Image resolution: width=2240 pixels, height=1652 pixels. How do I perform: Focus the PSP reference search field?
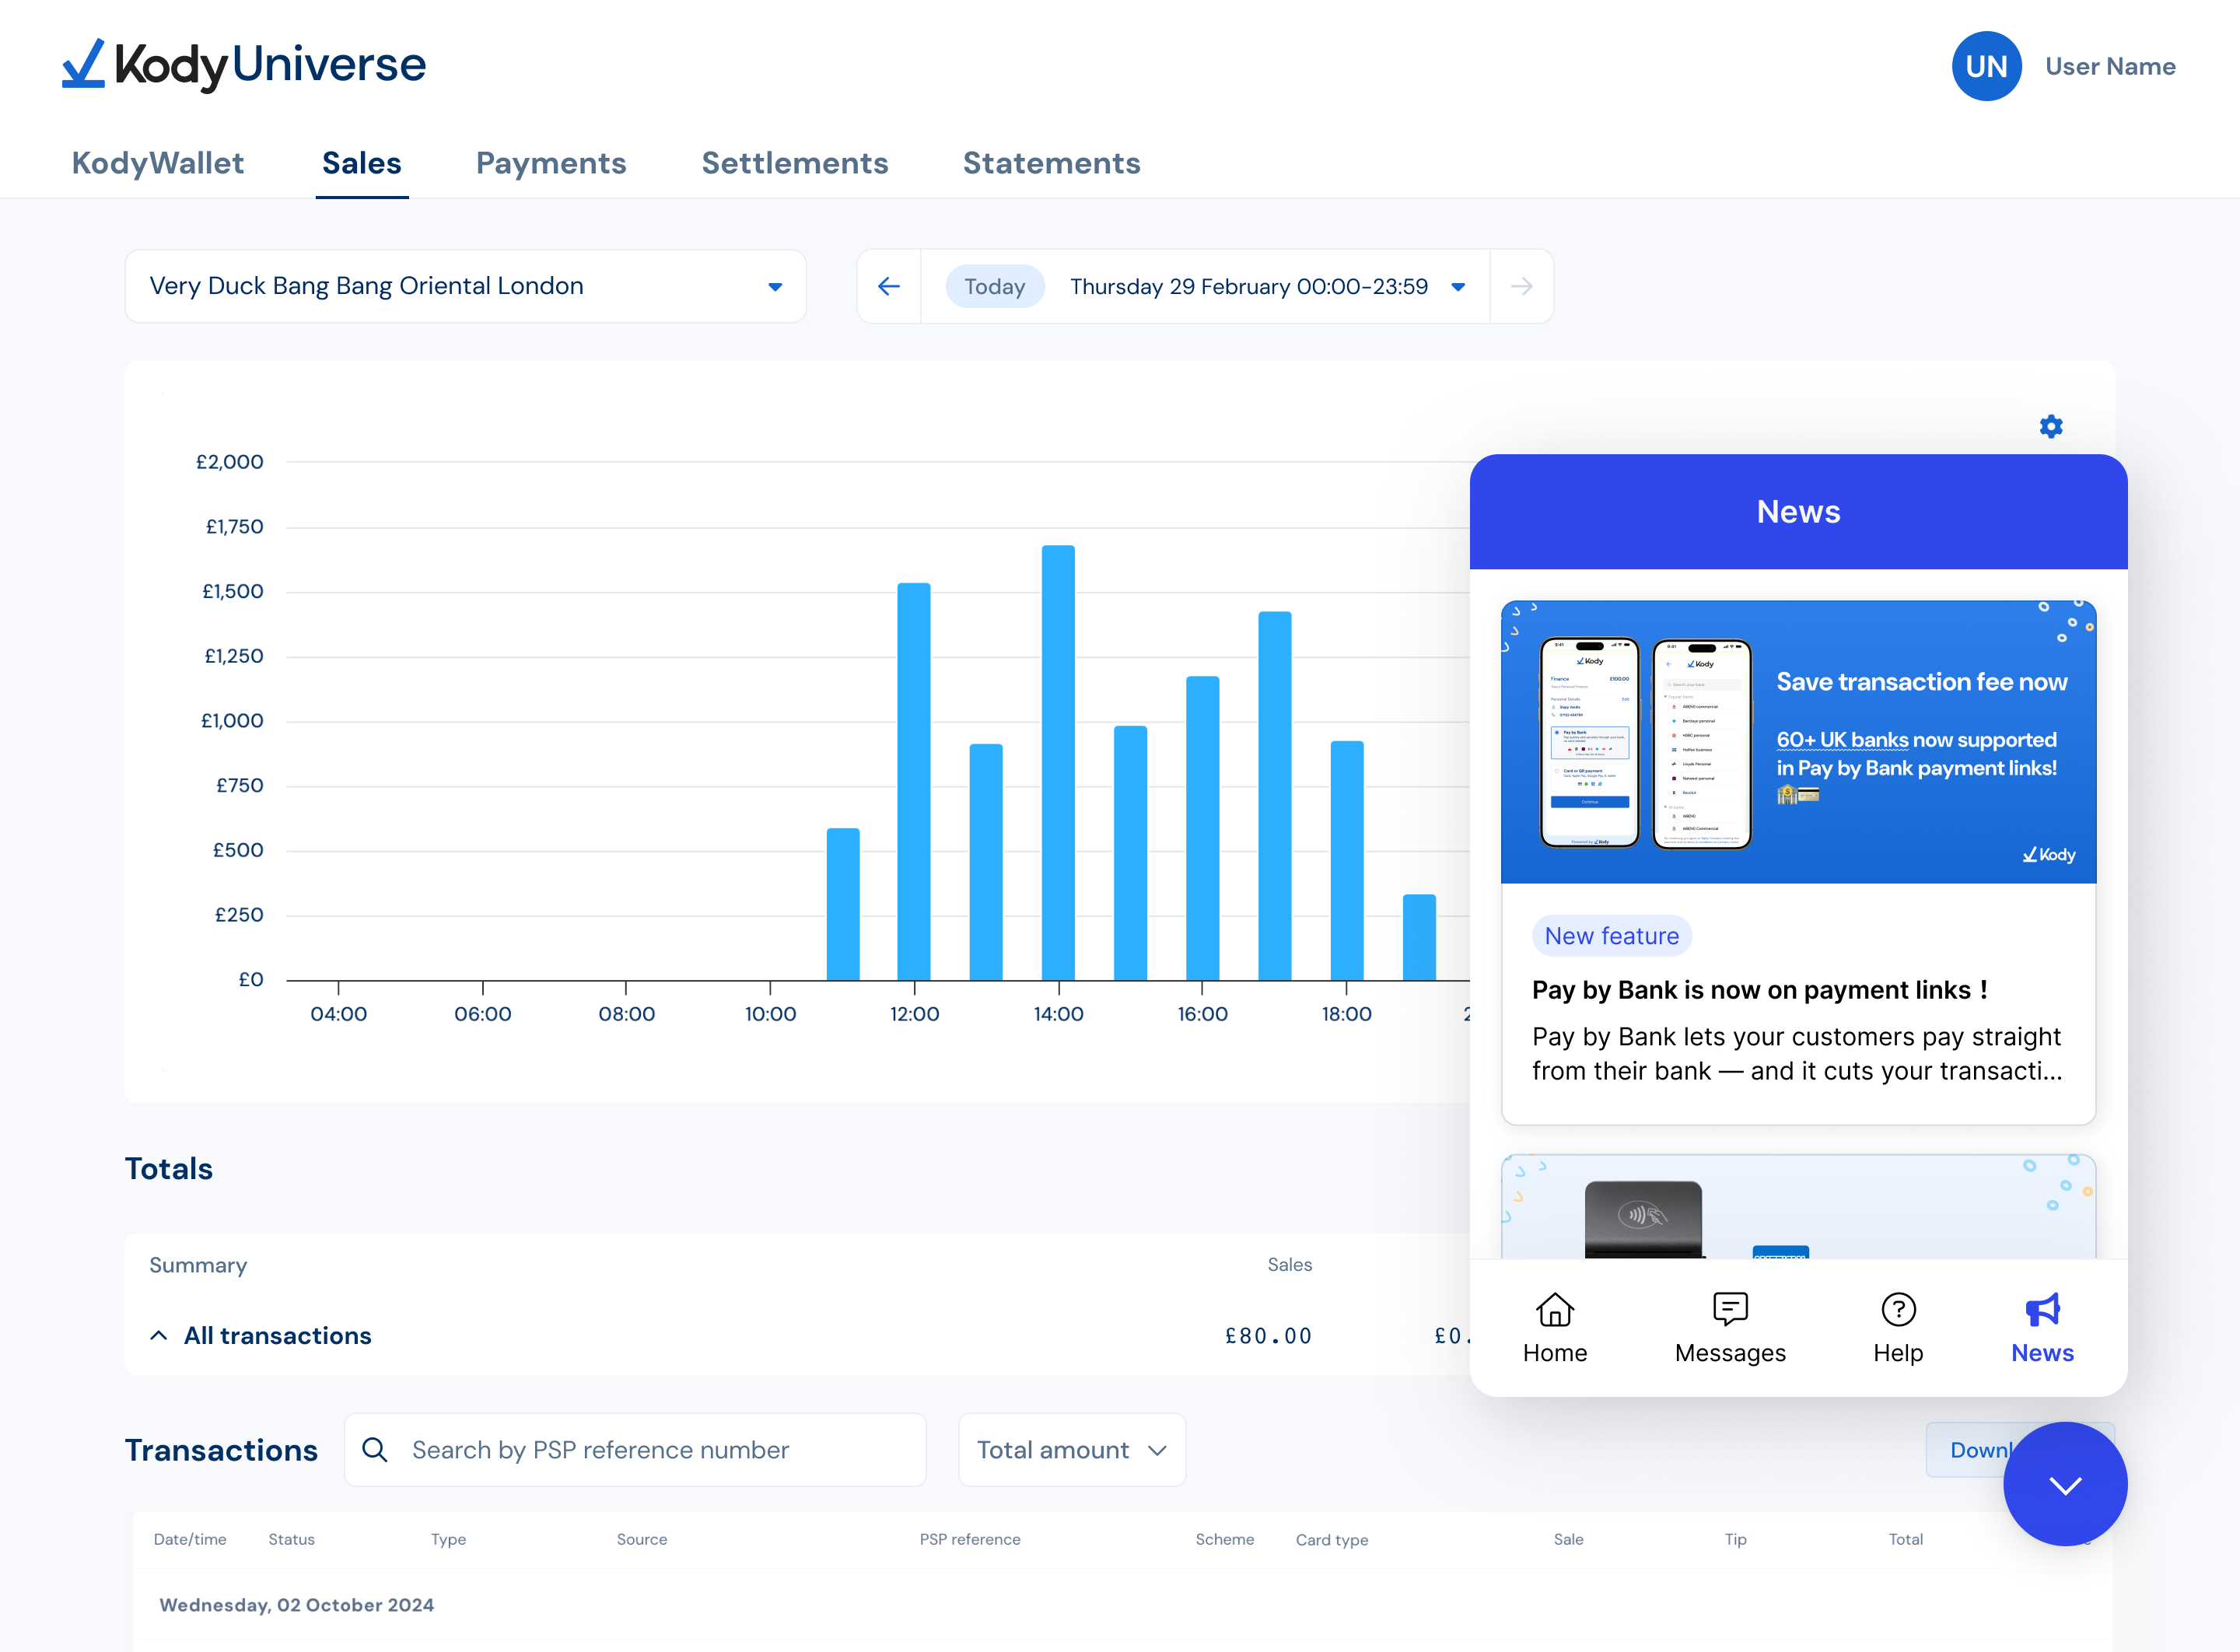pos(636,1450)
